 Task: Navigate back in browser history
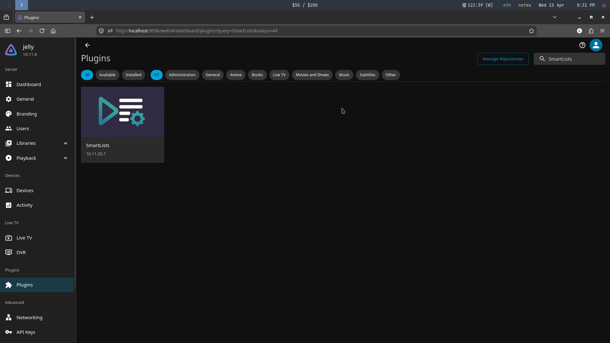point(19,31)
